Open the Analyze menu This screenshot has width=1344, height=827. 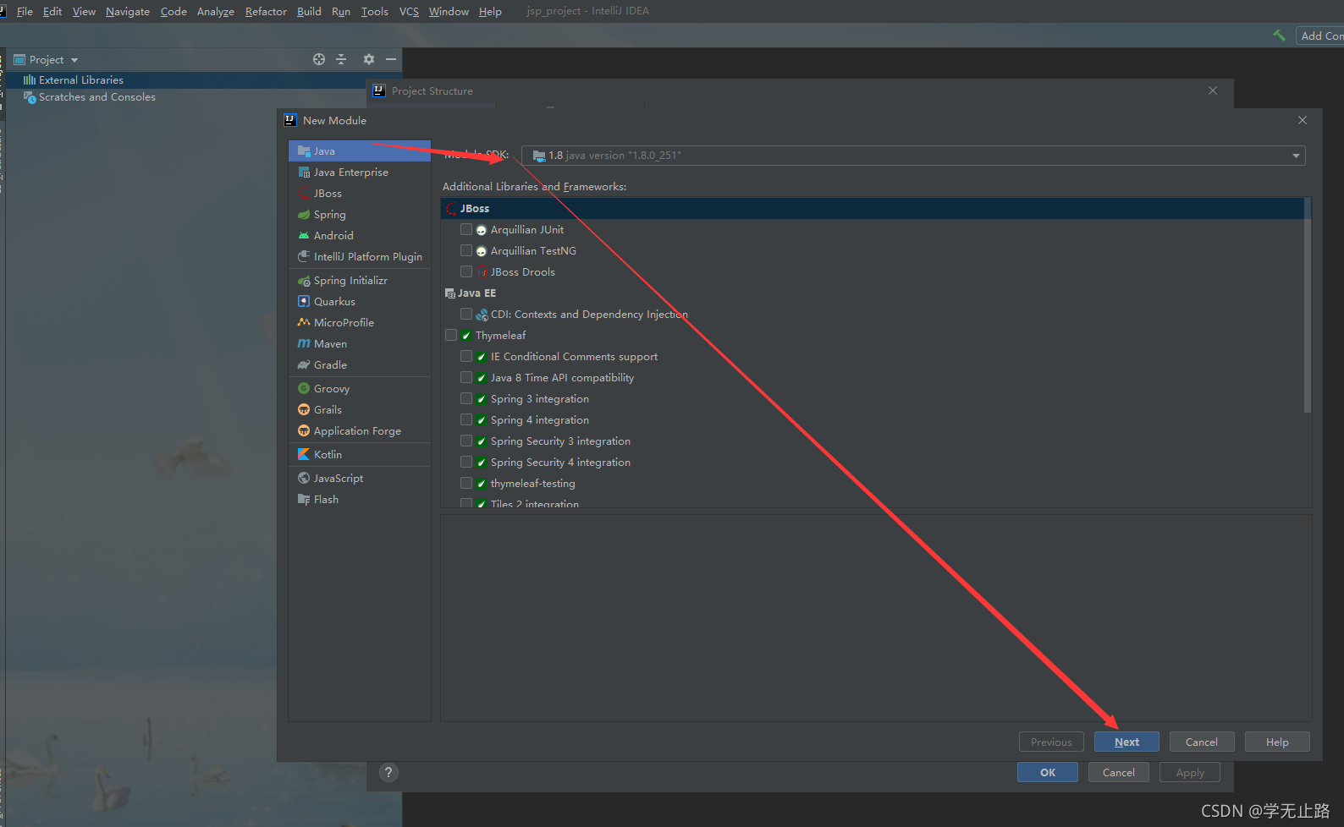(216, 11)
